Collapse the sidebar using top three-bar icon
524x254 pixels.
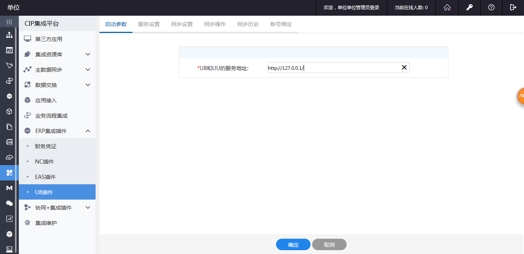coord(9,22)
